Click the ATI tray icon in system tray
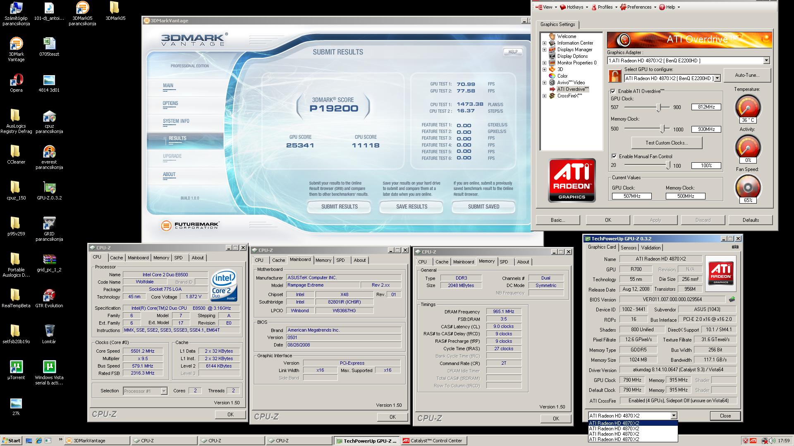 point(753,441)
